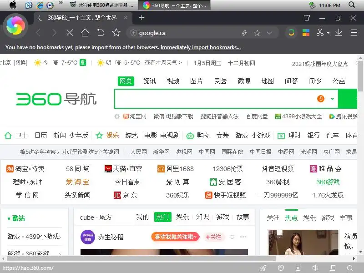This screenshot has width=364, height=273.
Task: Open 12306抢票 site link
Action: click(228, 169)
